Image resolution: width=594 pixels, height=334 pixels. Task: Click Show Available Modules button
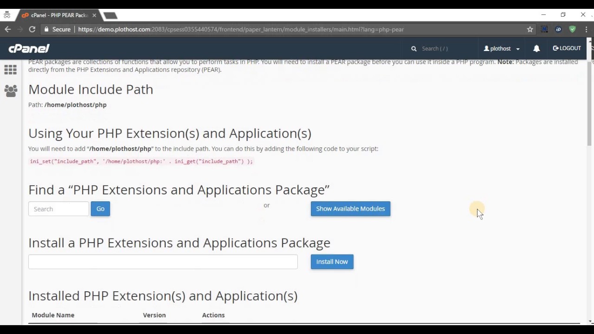tap(350, 209)
